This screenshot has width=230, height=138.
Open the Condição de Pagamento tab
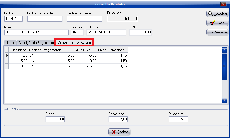36,43
